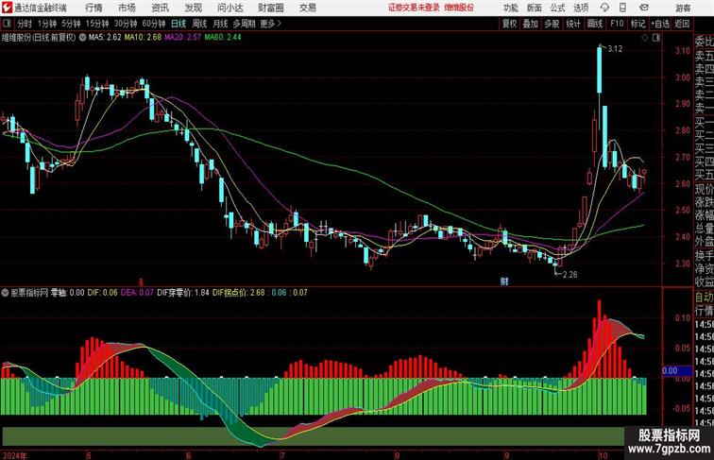Image resolution: width=714 pixels, height=460 pixels.
Task: Switch to the 分时 chart tab
Action: pyautogui.click(x=25, y=24)
